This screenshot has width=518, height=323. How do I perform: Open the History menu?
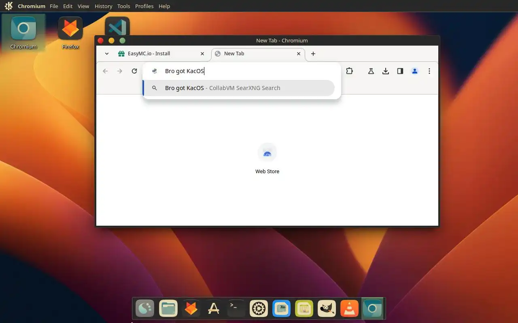[103, 6]
